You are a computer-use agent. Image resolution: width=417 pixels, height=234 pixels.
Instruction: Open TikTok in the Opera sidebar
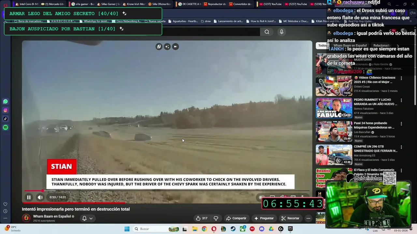pyautogui.click(x=5, y=119)
